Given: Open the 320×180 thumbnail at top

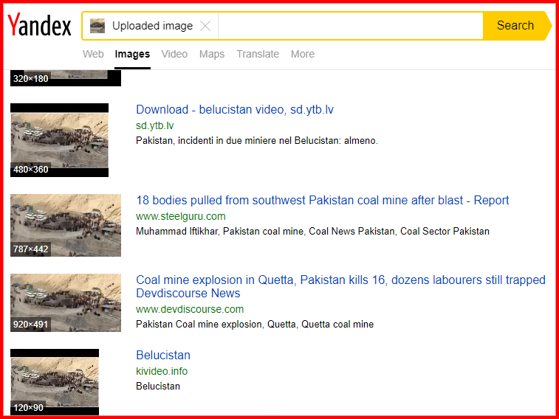Looking at the screenshot, I should coord(66,78).
